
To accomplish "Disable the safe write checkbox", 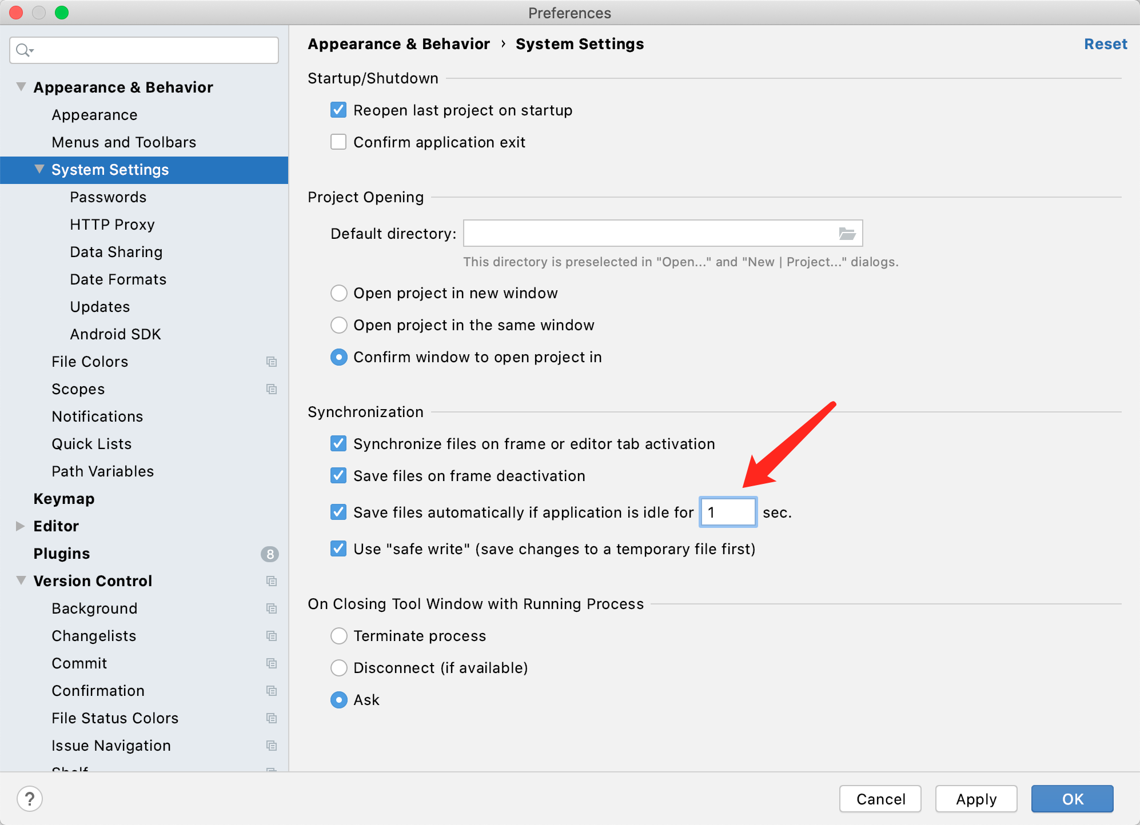I will (338, 549).
